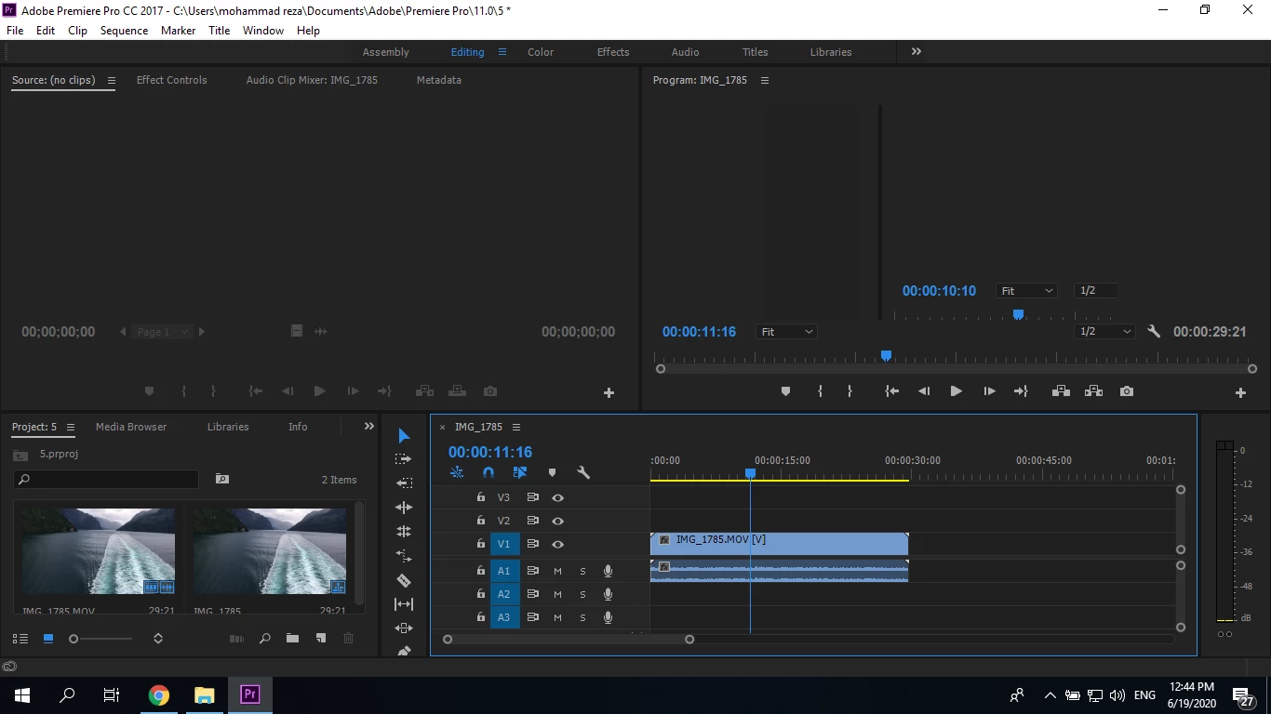Select the Razor tool

404,580
